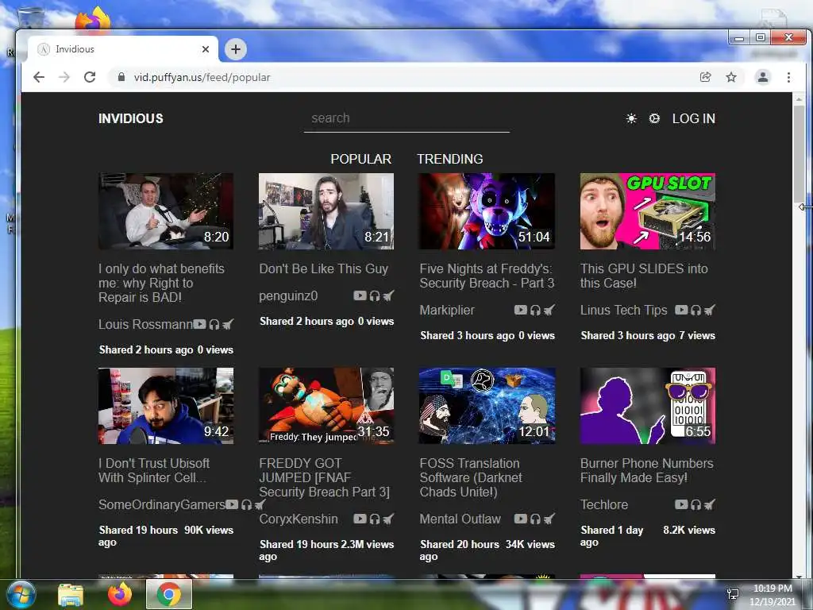Open FOSS Translation Software video title
The image size is (813, 610).
[471, 477]
